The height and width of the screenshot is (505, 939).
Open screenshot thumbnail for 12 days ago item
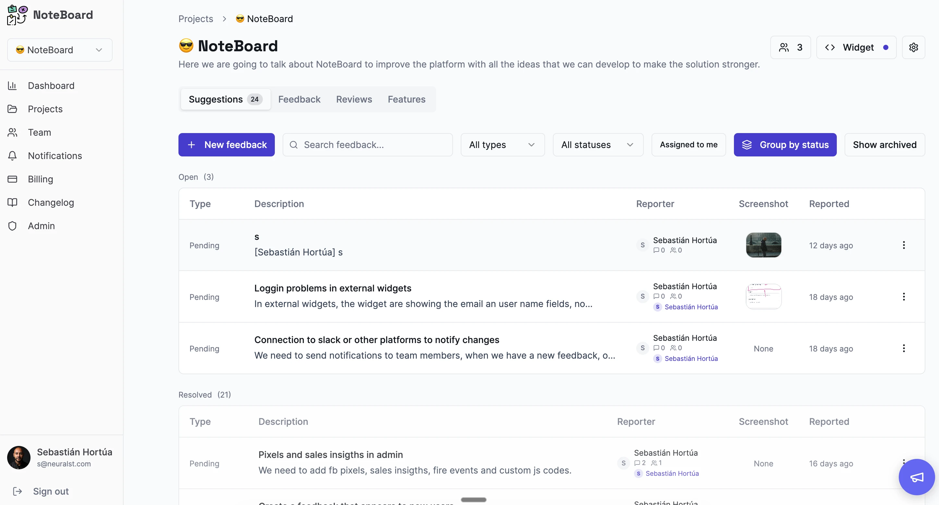tap(763, 245)
